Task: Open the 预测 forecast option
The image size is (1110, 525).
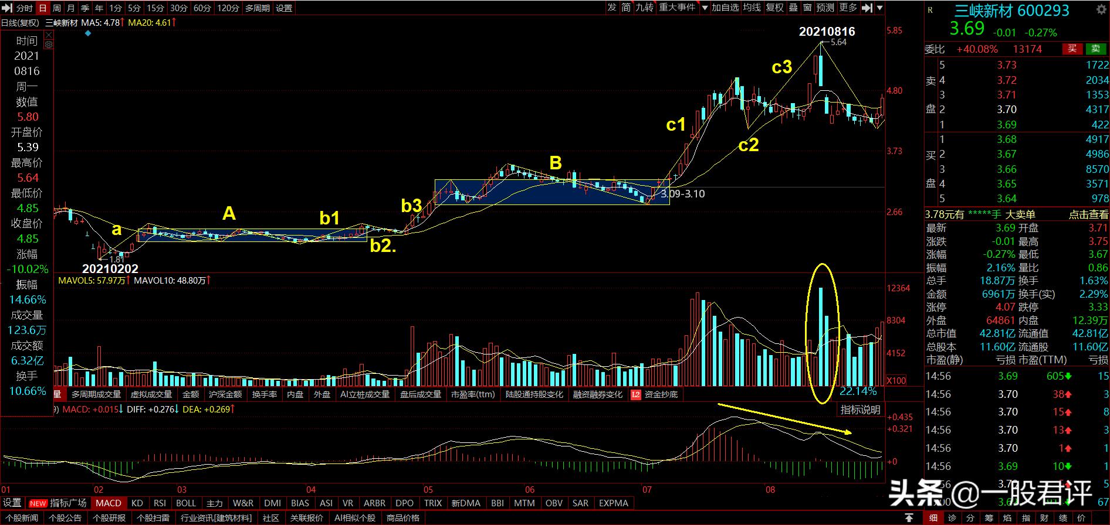Action: click(825, 8)
